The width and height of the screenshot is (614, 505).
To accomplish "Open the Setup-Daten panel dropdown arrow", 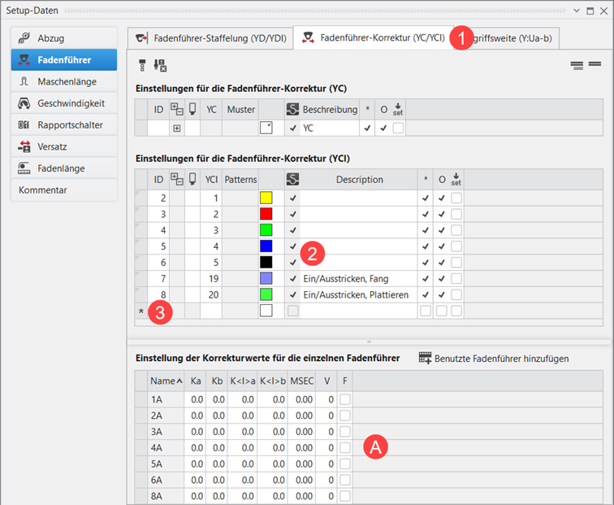I will (x=577, y=10).
